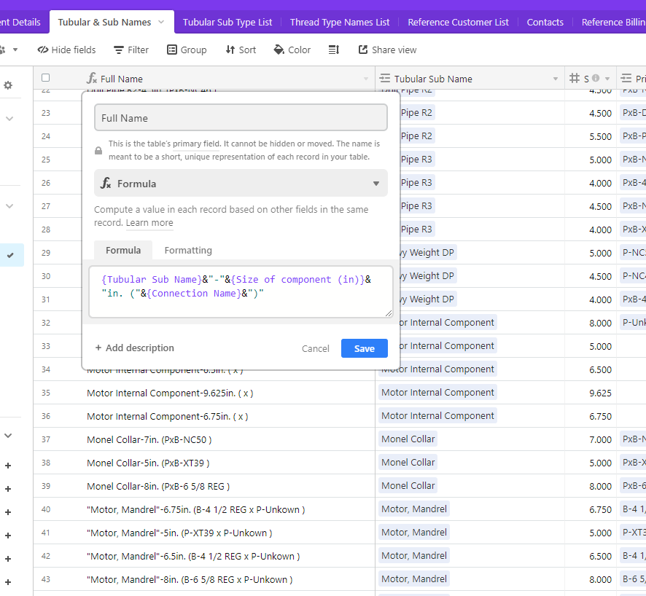The width and height of the screenshot is (646, 596).
Task: Open the Group menu
Action: [x=187, y=50]
